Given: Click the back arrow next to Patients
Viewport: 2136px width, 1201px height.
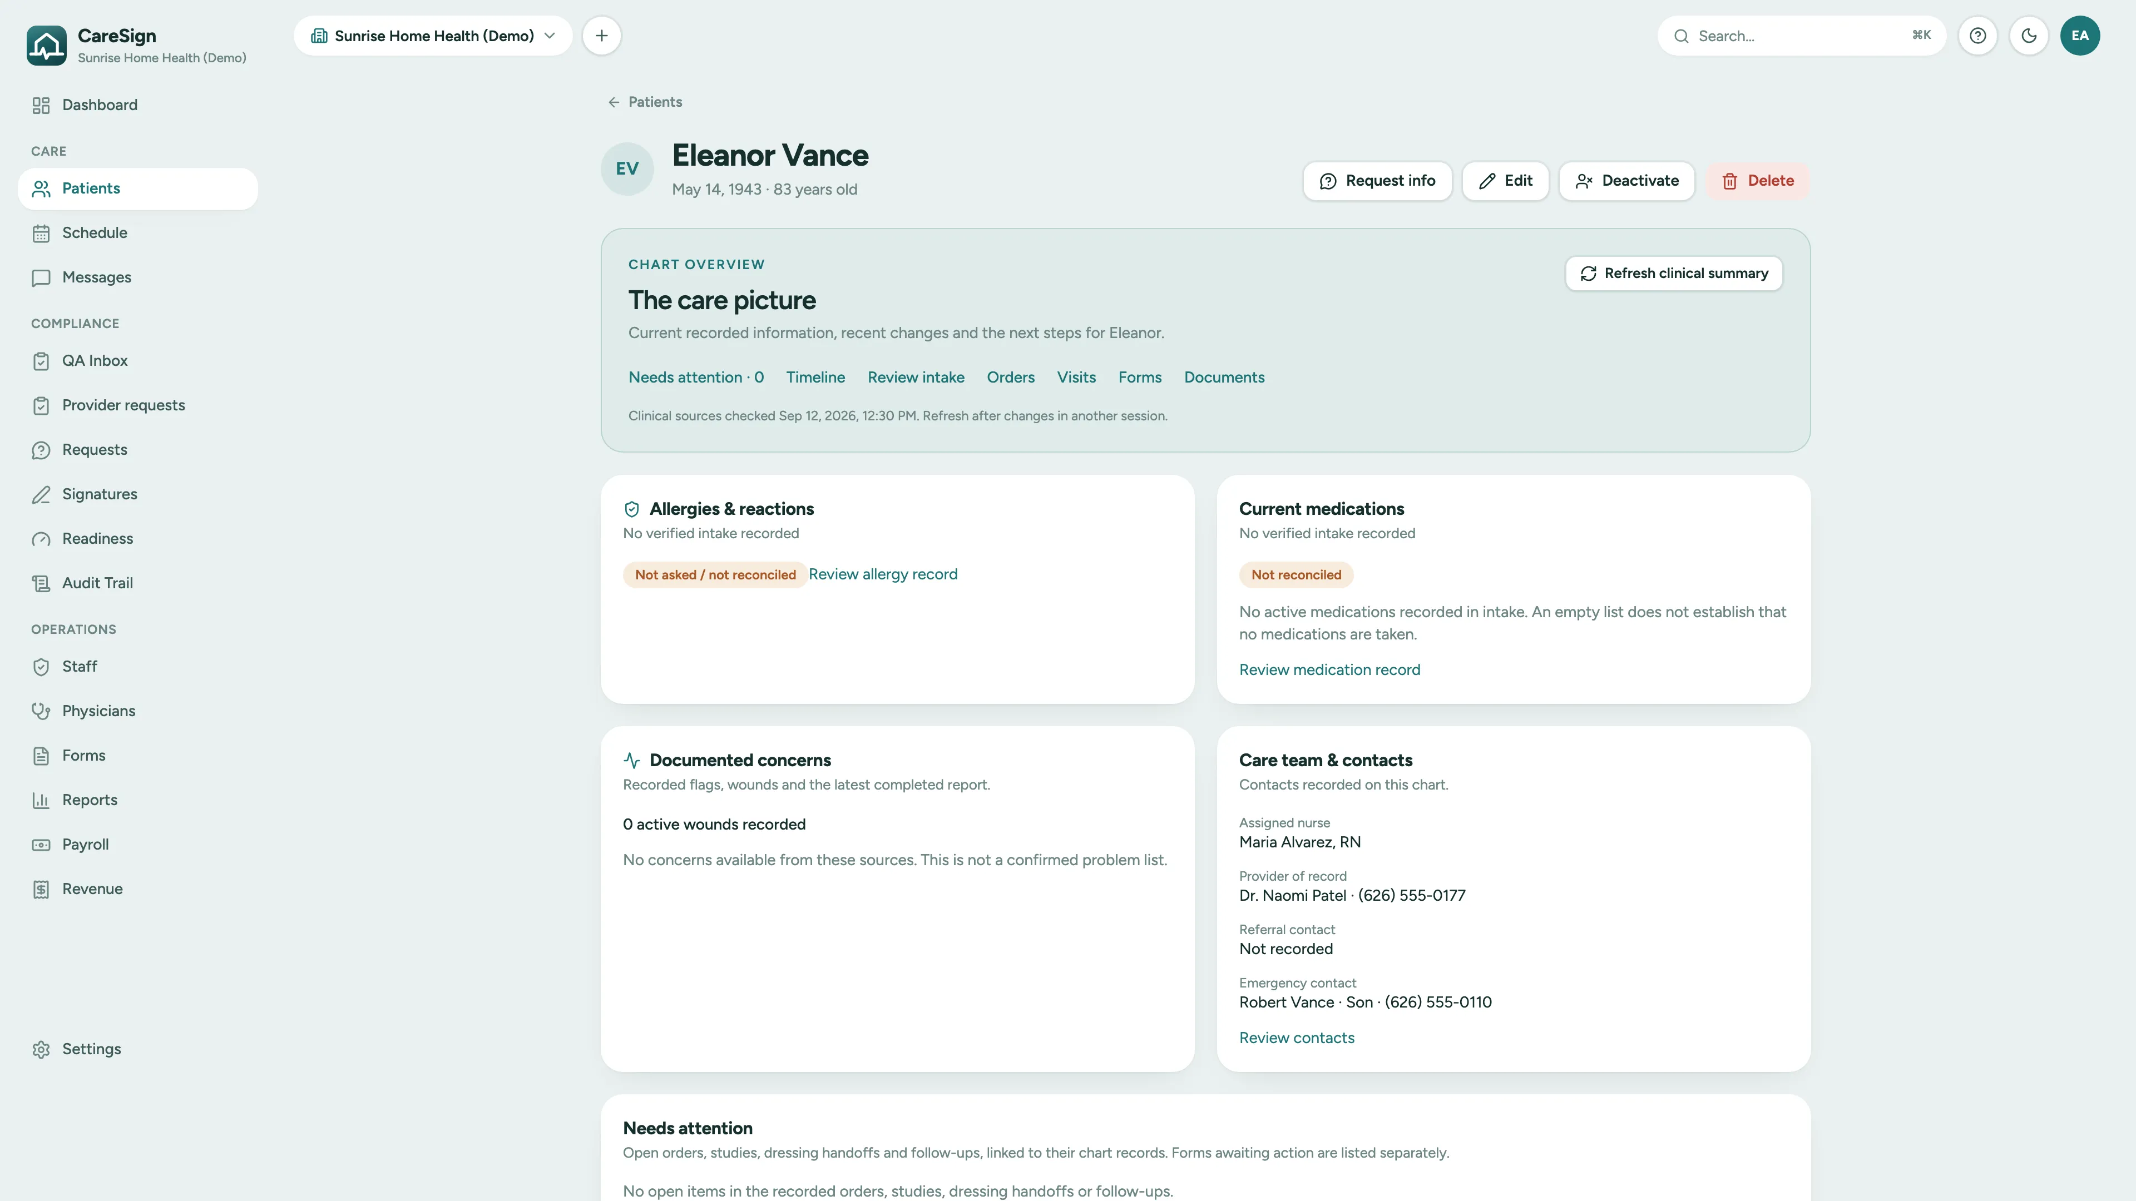Looking at the screenshot, I should [x=614, y=102].
